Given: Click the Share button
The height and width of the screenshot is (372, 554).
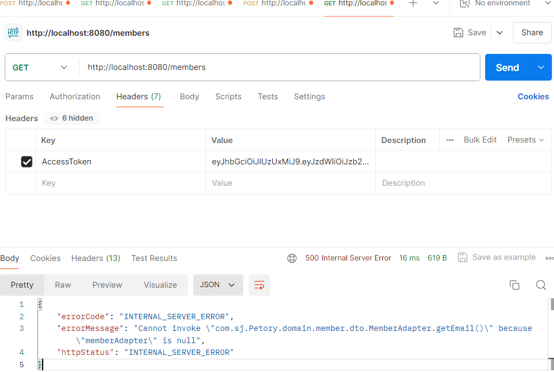Looking at the screenshot, I should coord(532,33).
